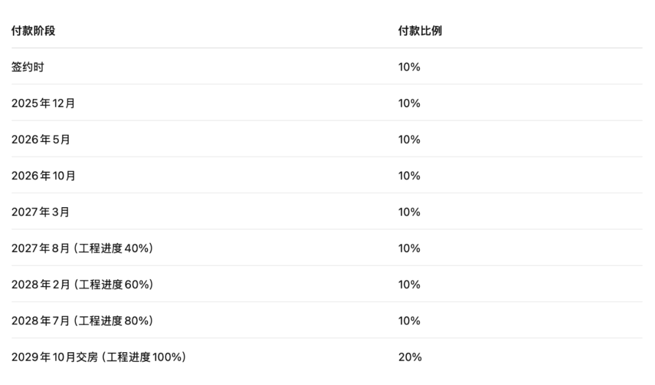655x385 pixels.
Task: Select the 2025年12月 stage cell
Action: pos(44,103)
